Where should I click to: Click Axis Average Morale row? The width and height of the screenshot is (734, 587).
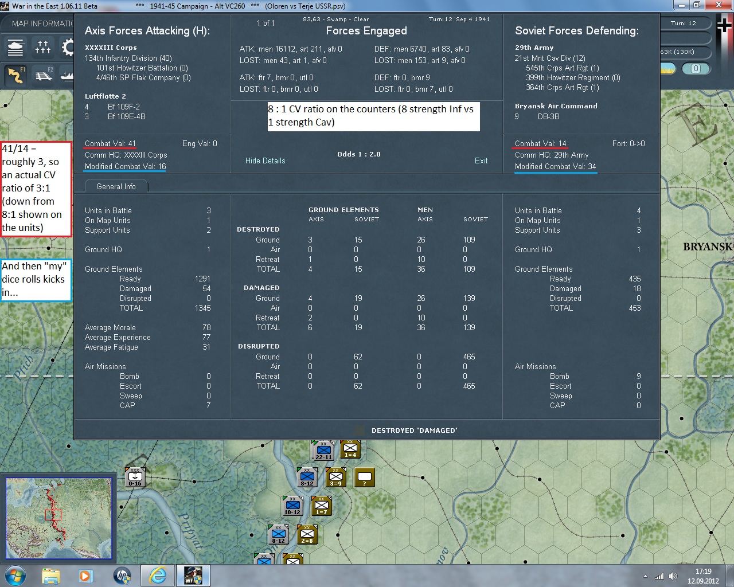tap(148, 328)
